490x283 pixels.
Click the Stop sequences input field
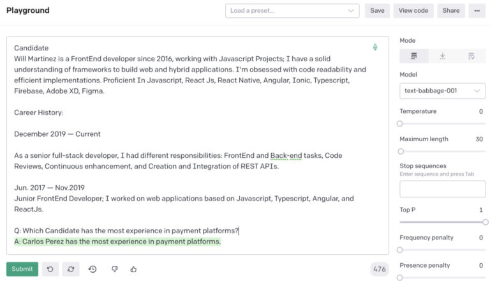pyautogui.click(x=442, y=188)
